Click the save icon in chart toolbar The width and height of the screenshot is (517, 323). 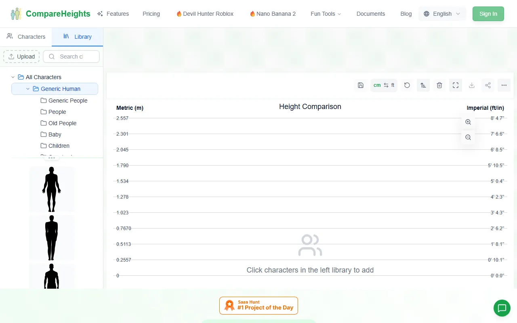pyautogui.click(x=361, y=85)
